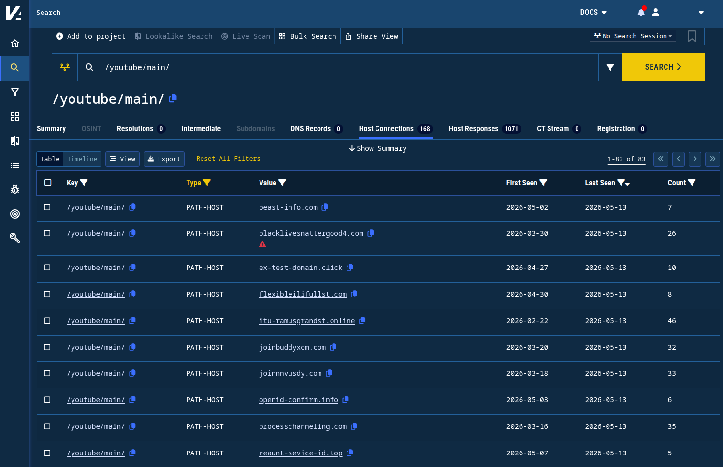Filter the First Seen column
This screenshot has height=467, width=723.
click(x=543, y=183)
